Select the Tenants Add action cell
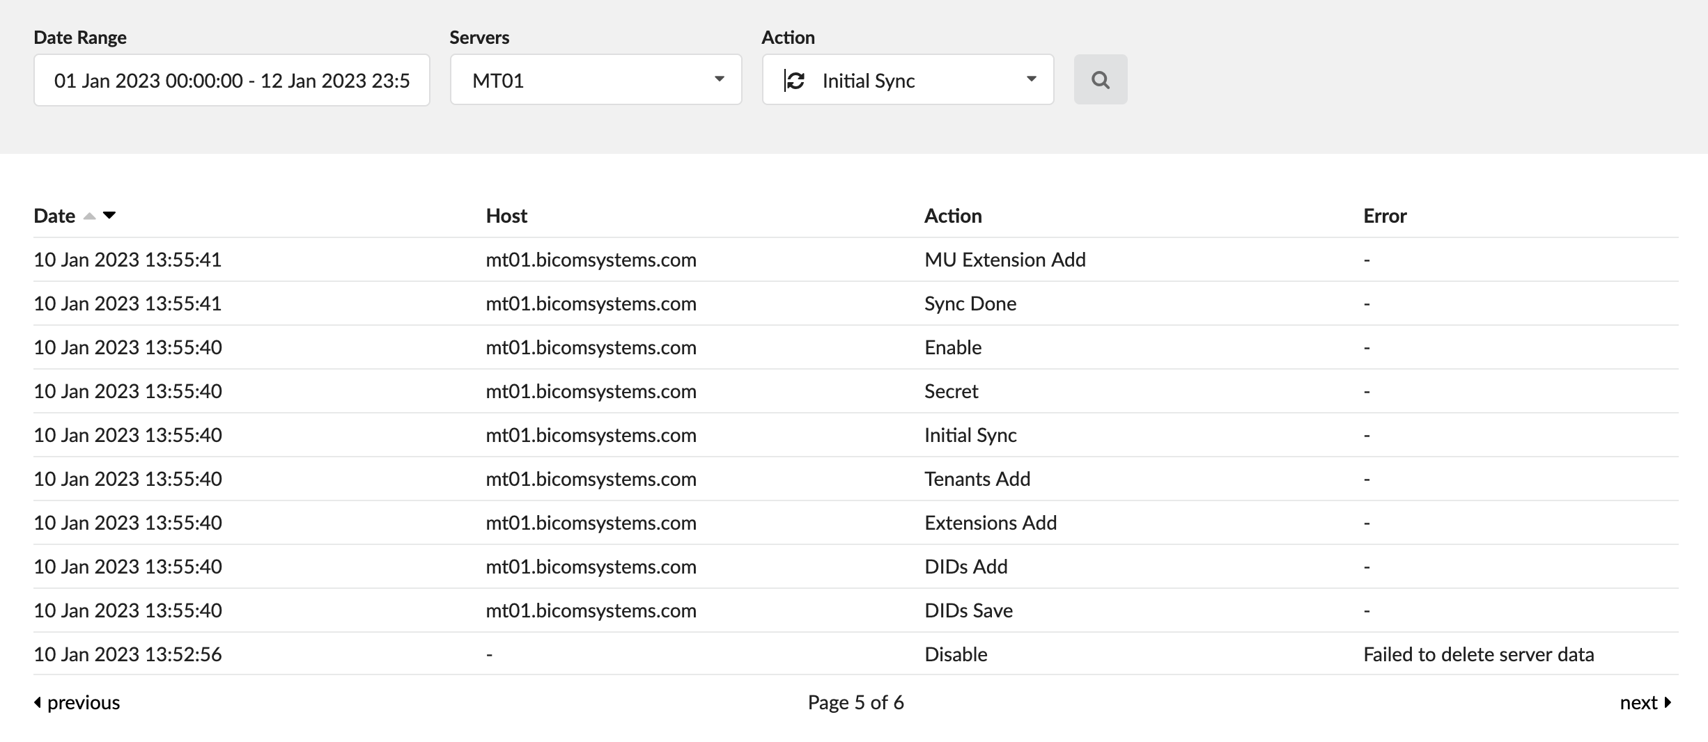The height and width of the screenshot is (742, 1708). click(x=977, y=479)
